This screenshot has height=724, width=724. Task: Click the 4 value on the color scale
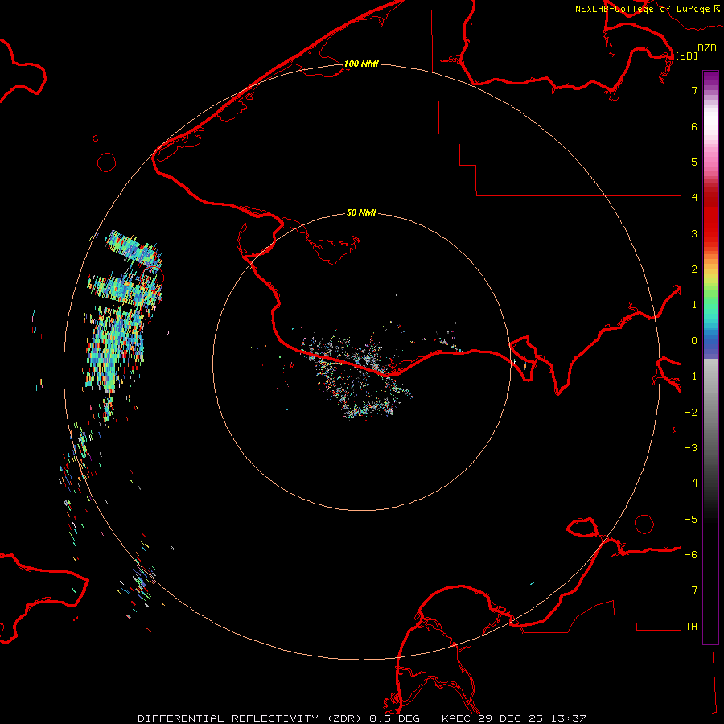pos(694,198)
